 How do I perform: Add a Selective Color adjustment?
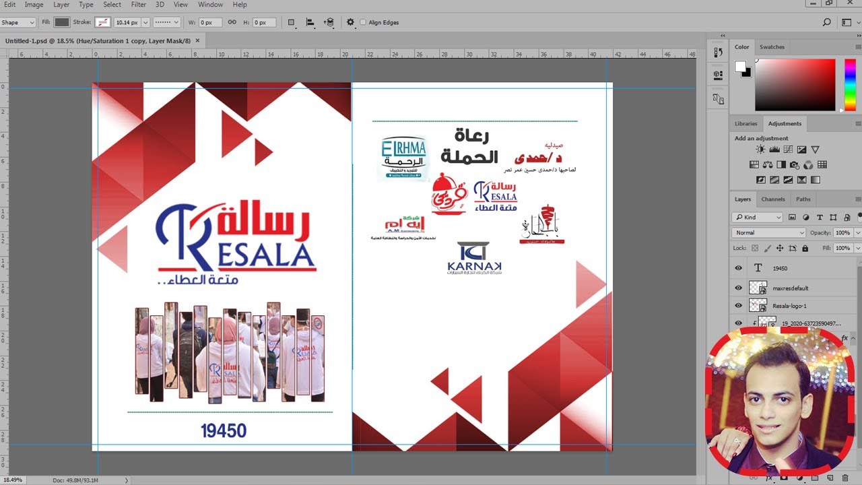pyautogui.click(x=801, y=180)
